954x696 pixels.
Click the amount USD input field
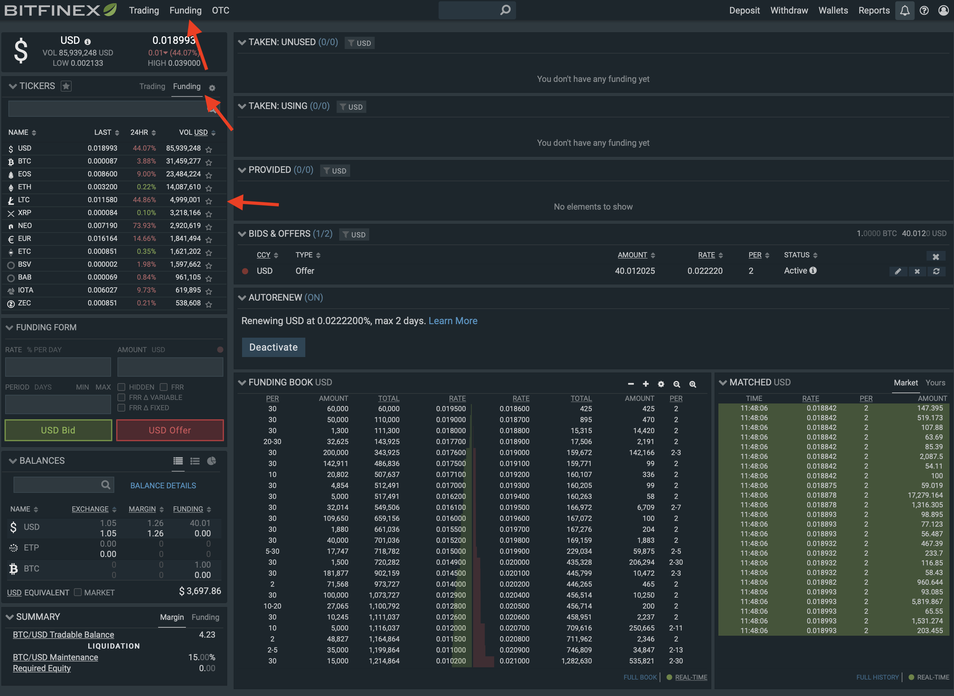point(170,367)
